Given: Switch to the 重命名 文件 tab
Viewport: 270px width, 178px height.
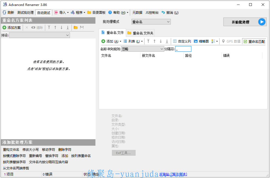Looking at the screenshot, I should click(112, 33).
